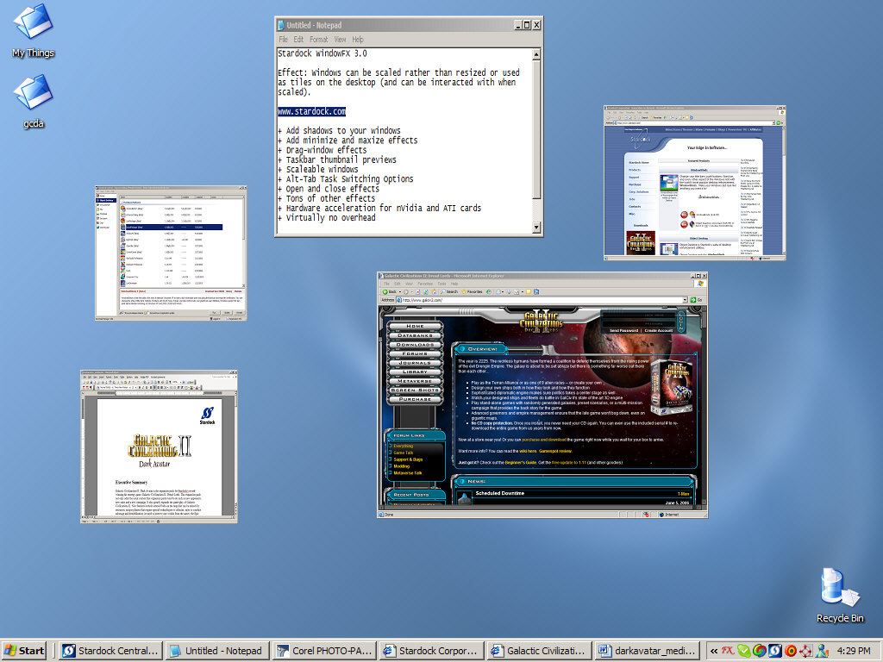Click the red and yellow bullseye tray icon

(791, 651)
